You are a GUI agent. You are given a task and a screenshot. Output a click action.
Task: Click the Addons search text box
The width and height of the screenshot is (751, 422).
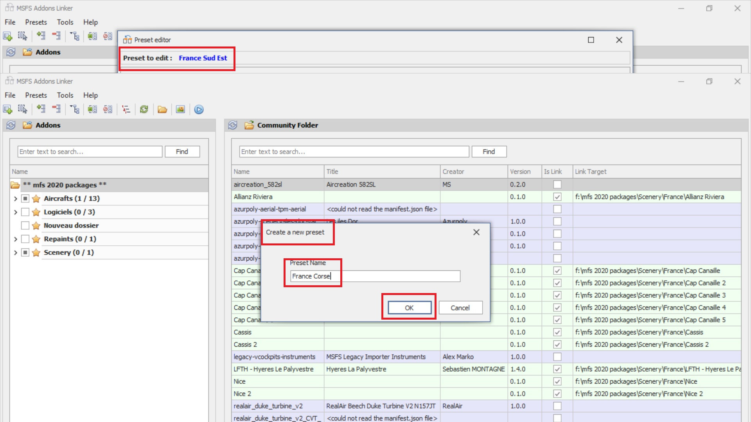[90, 152]
